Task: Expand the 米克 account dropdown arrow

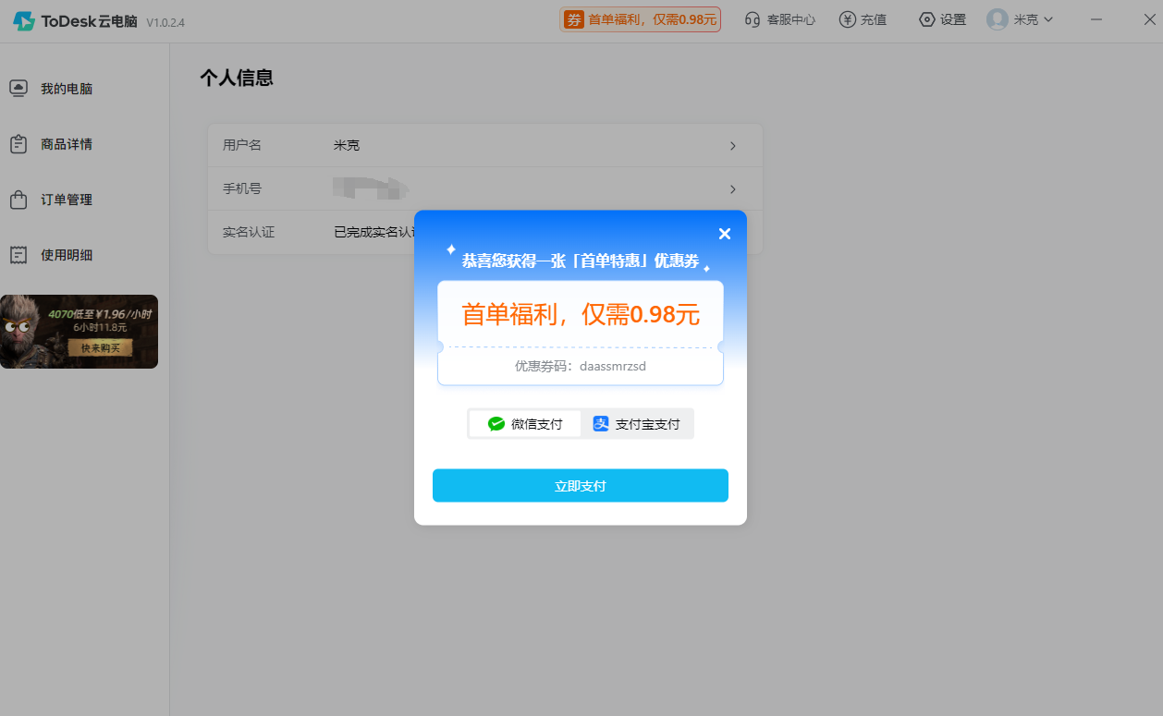Action: [1048, 19]
